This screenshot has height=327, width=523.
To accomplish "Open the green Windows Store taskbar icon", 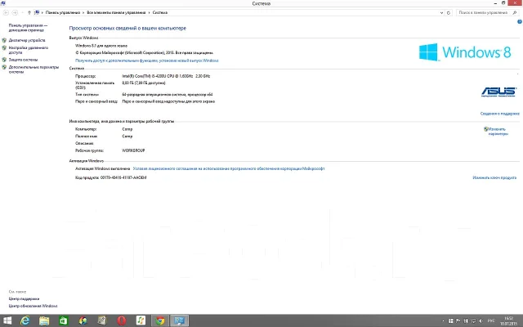I will tap(64, 320).
